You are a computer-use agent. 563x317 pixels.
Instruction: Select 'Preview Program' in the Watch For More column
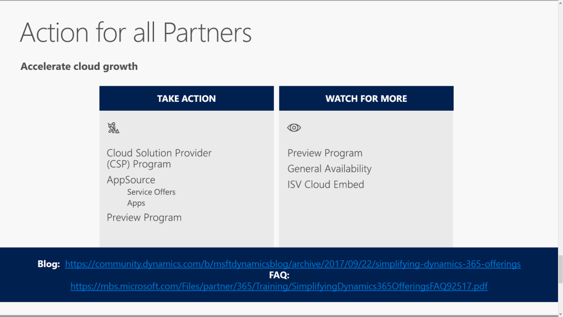(325, 153)
